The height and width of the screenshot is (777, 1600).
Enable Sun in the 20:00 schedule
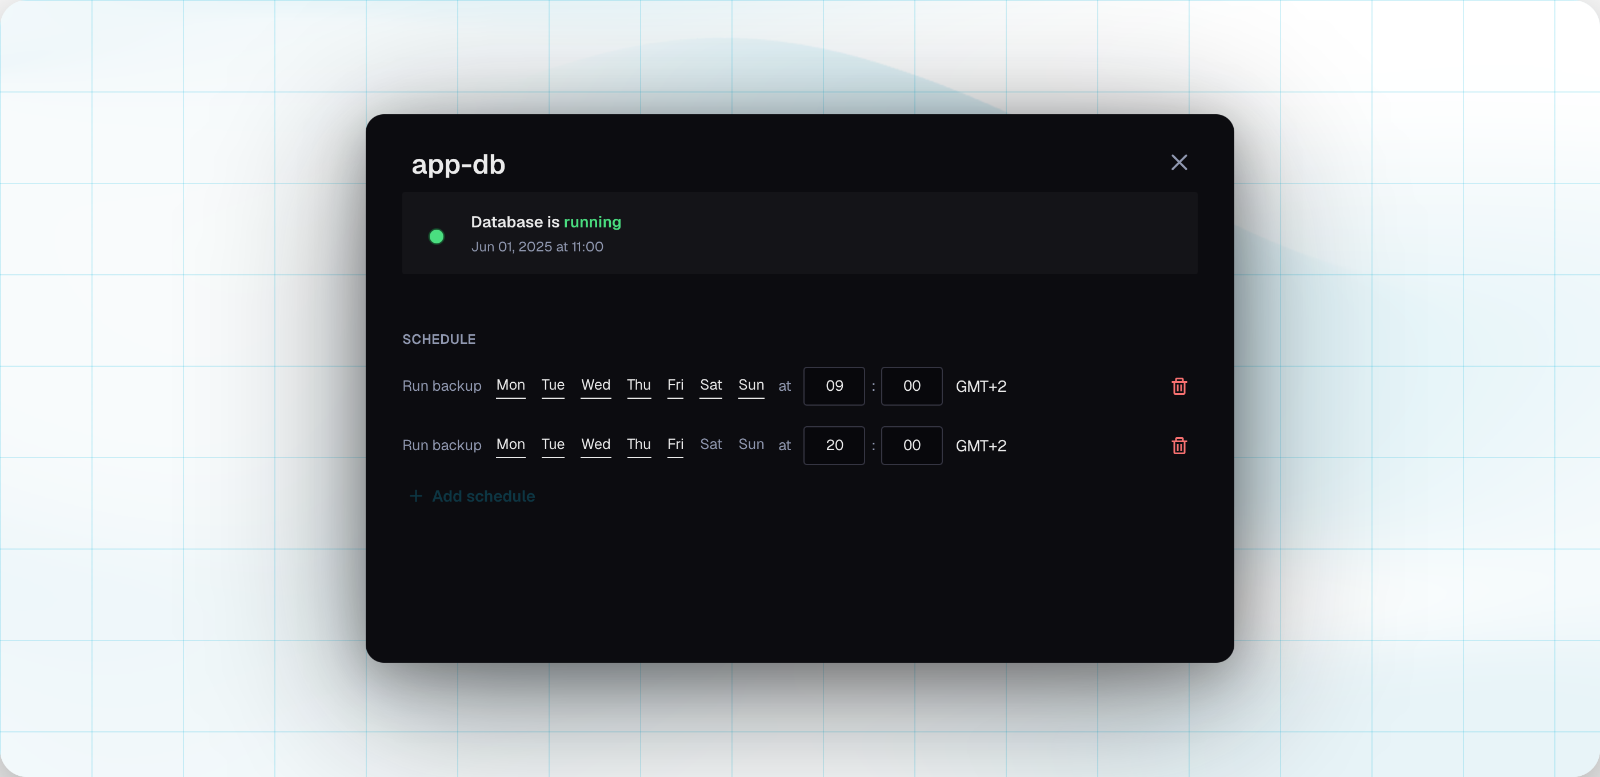751,444
